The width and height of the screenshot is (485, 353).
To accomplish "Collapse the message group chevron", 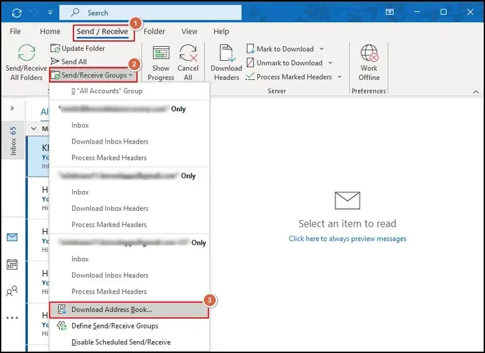I will click(34, 129).
